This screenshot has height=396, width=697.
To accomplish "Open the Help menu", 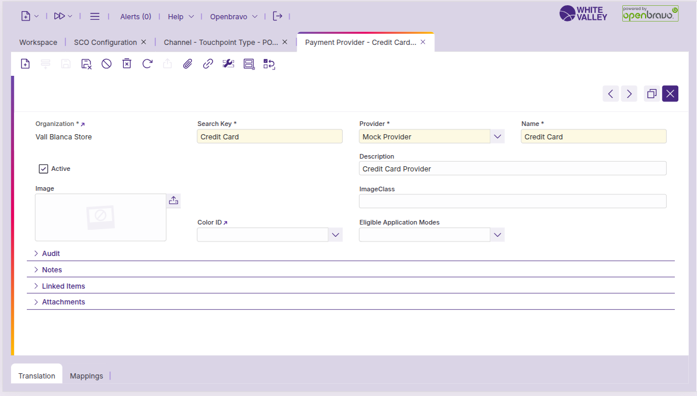I will 176,17.
